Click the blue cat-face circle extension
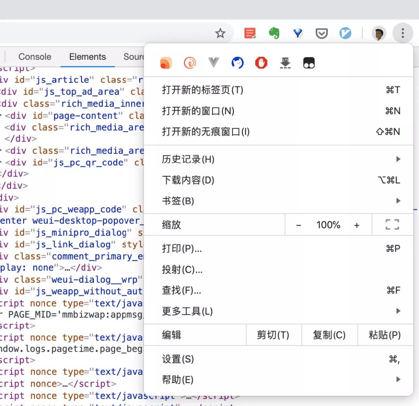Viewport: 419px width, 406px height. pos(237,63)
